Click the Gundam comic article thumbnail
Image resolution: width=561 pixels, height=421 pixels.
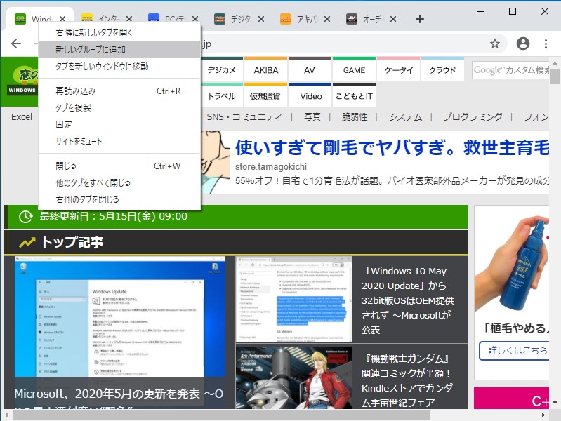click(x=293, y=377)
